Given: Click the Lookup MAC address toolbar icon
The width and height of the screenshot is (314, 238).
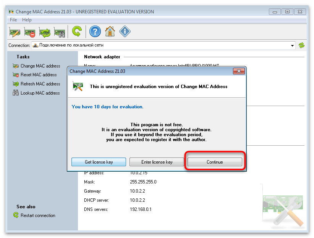Looking at the screenshot, I should (x=60, y=32).
